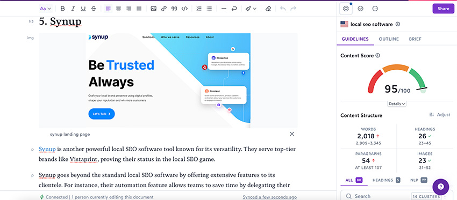Switch to the Outline tab

[x=389, y=39]
